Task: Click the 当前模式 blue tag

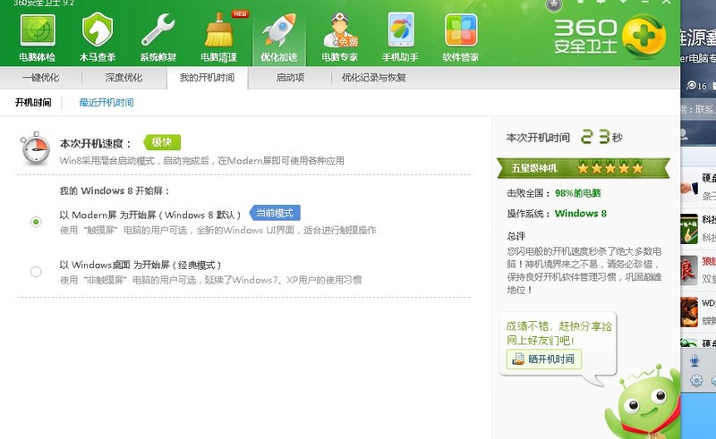Action: coord(275,213)
